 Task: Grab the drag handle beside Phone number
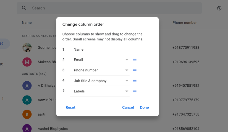[135, 70]
